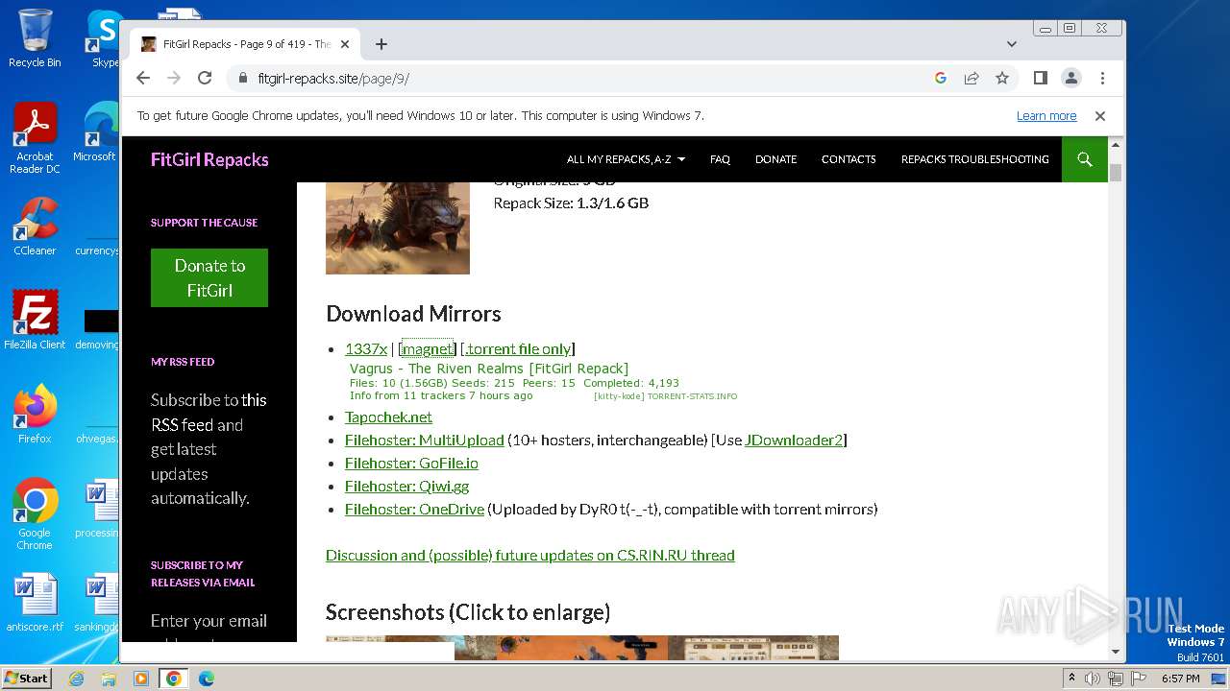The image size is (1230, 691).
Task: Open the CONTACTS menu item
Action: 849,159
